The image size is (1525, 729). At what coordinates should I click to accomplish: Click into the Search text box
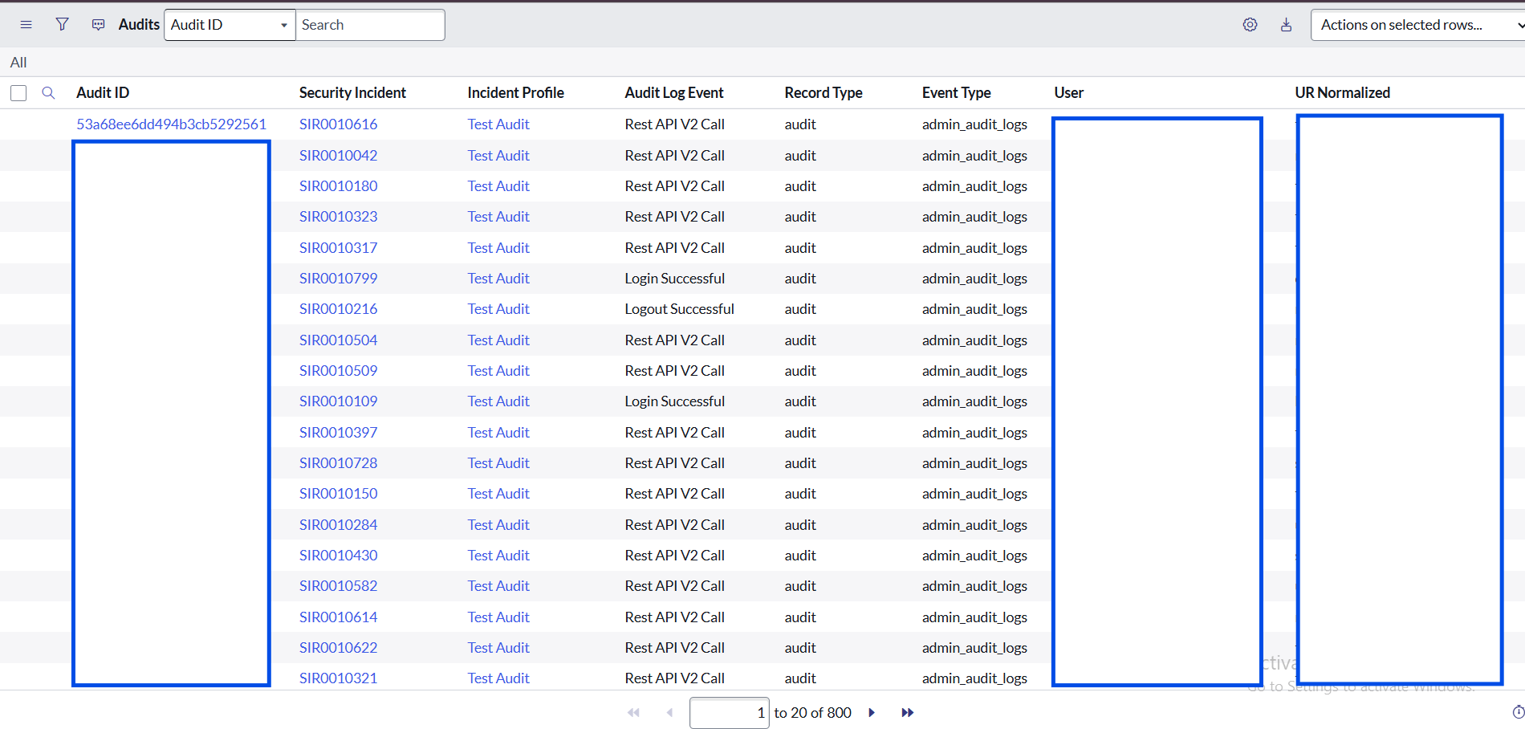click(370, 25)
